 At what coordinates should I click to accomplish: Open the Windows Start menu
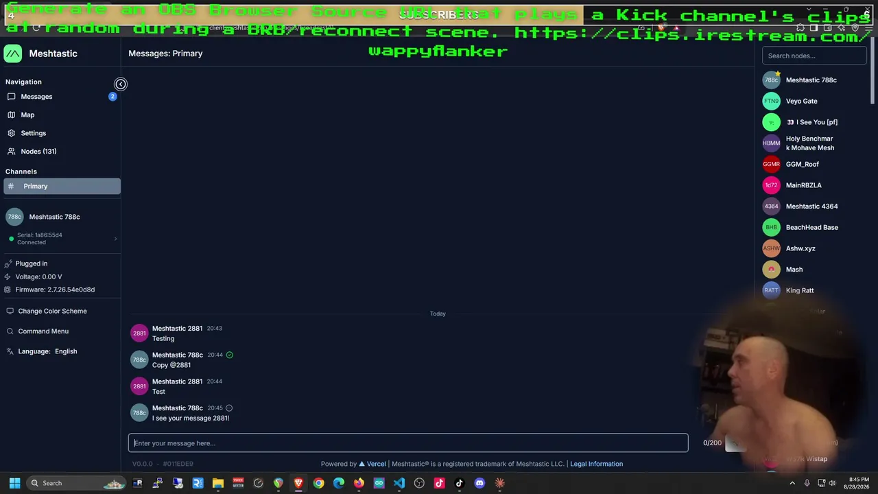pos(14,483)
